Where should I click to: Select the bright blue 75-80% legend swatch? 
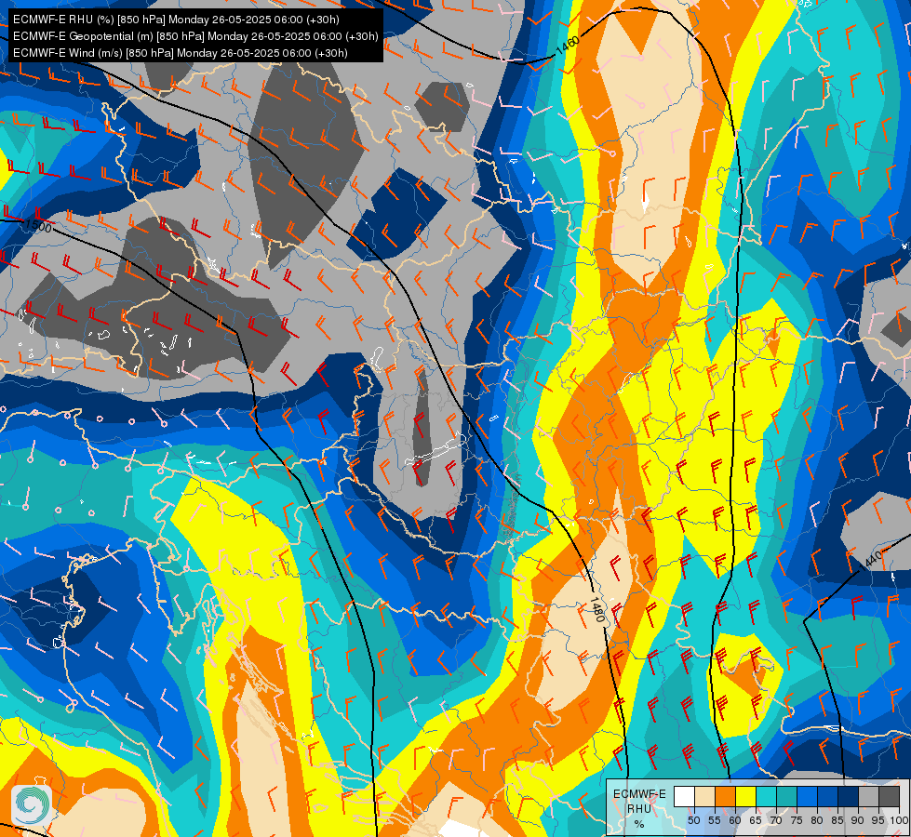coord(807,796)
